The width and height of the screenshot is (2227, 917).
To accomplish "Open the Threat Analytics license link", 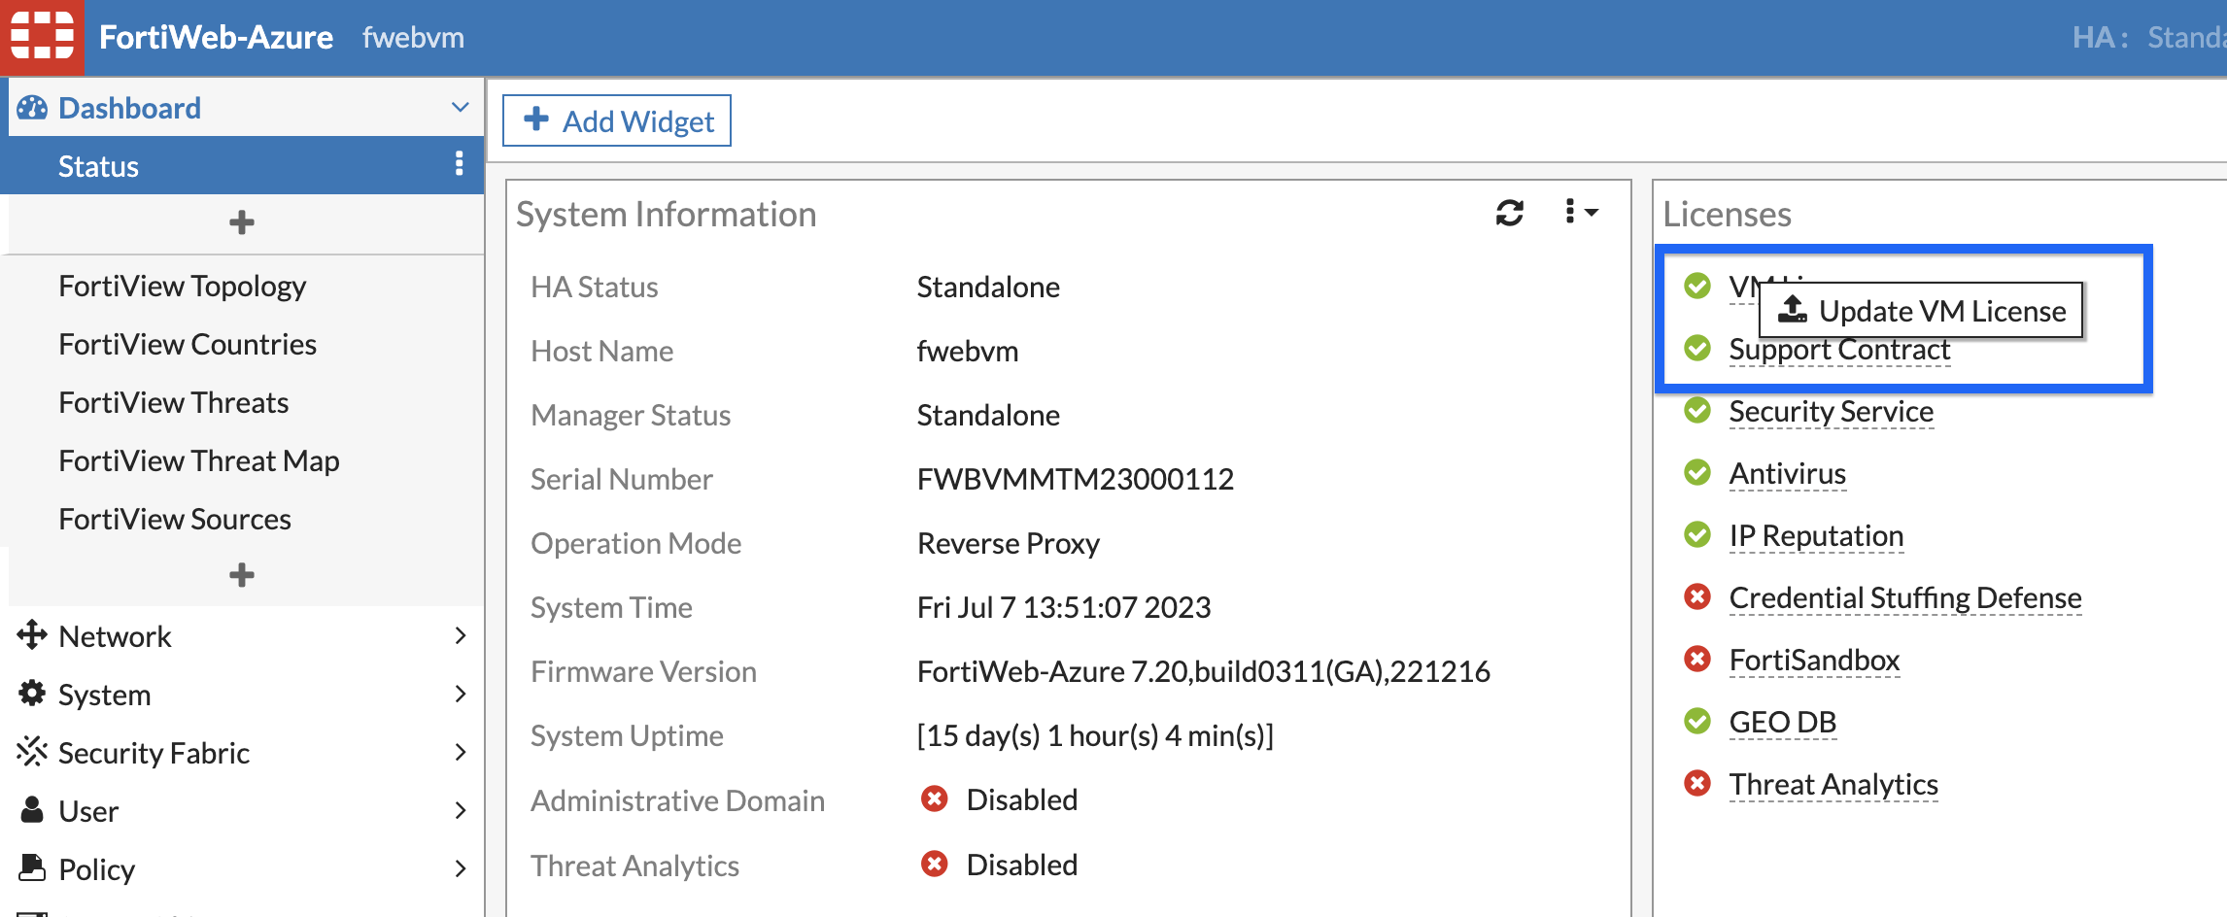I will point(1833,784).
